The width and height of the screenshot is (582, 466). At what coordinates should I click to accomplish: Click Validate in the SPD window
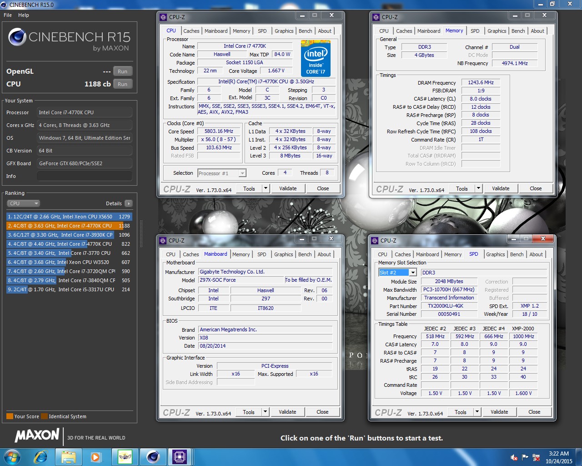(499, 412)
